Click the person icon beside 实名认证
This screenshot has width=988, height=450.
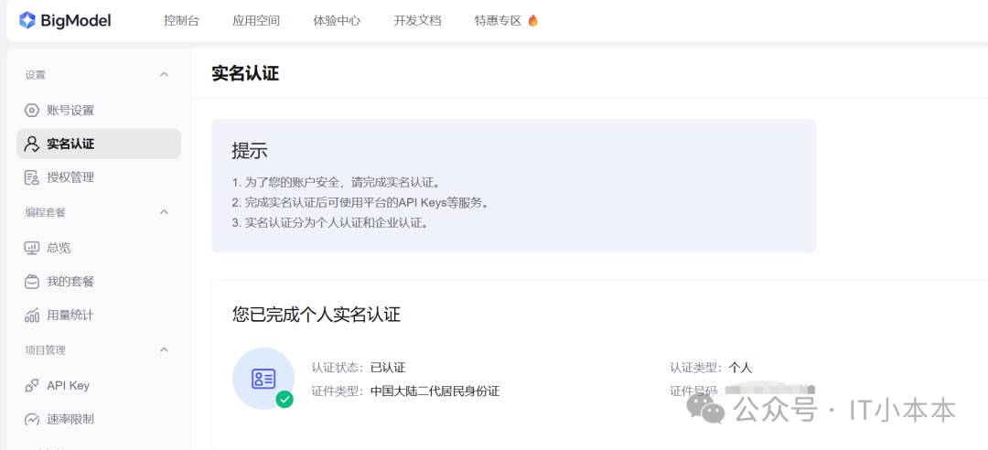click(31, 144)
